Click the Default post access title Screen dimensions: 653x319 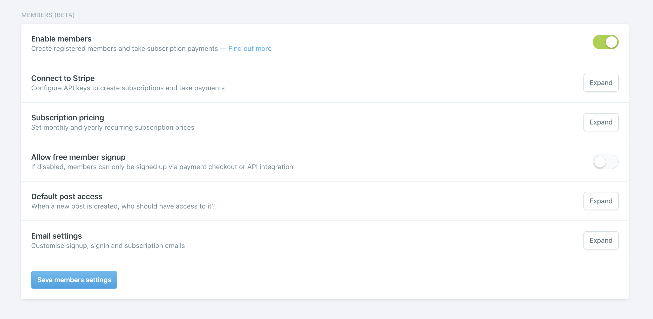[x=67, y=196]
